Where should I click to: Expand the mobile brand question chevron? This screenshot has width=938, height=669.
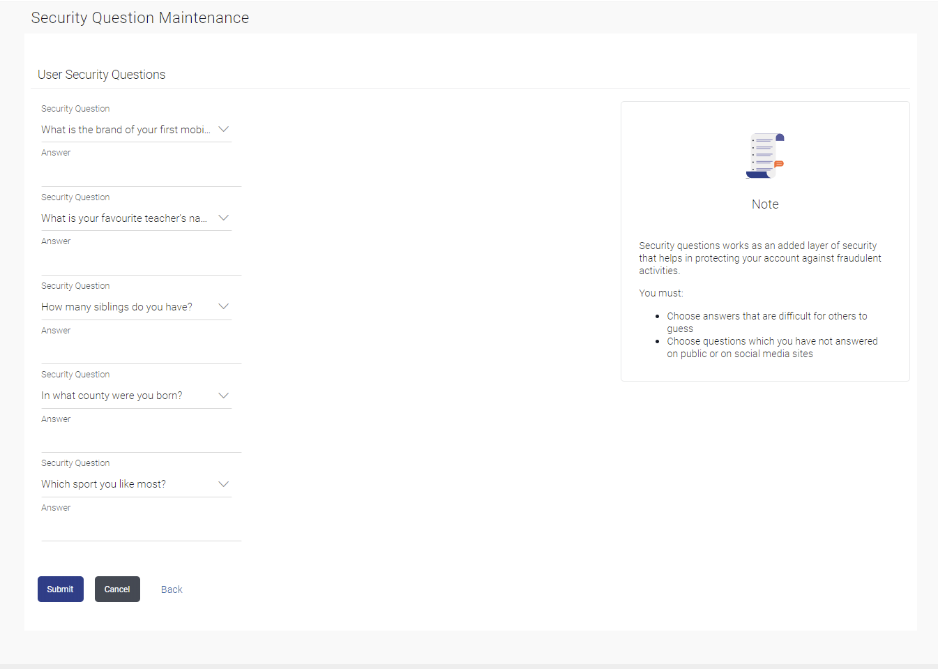pyautogui.click(x=223, y=130)
